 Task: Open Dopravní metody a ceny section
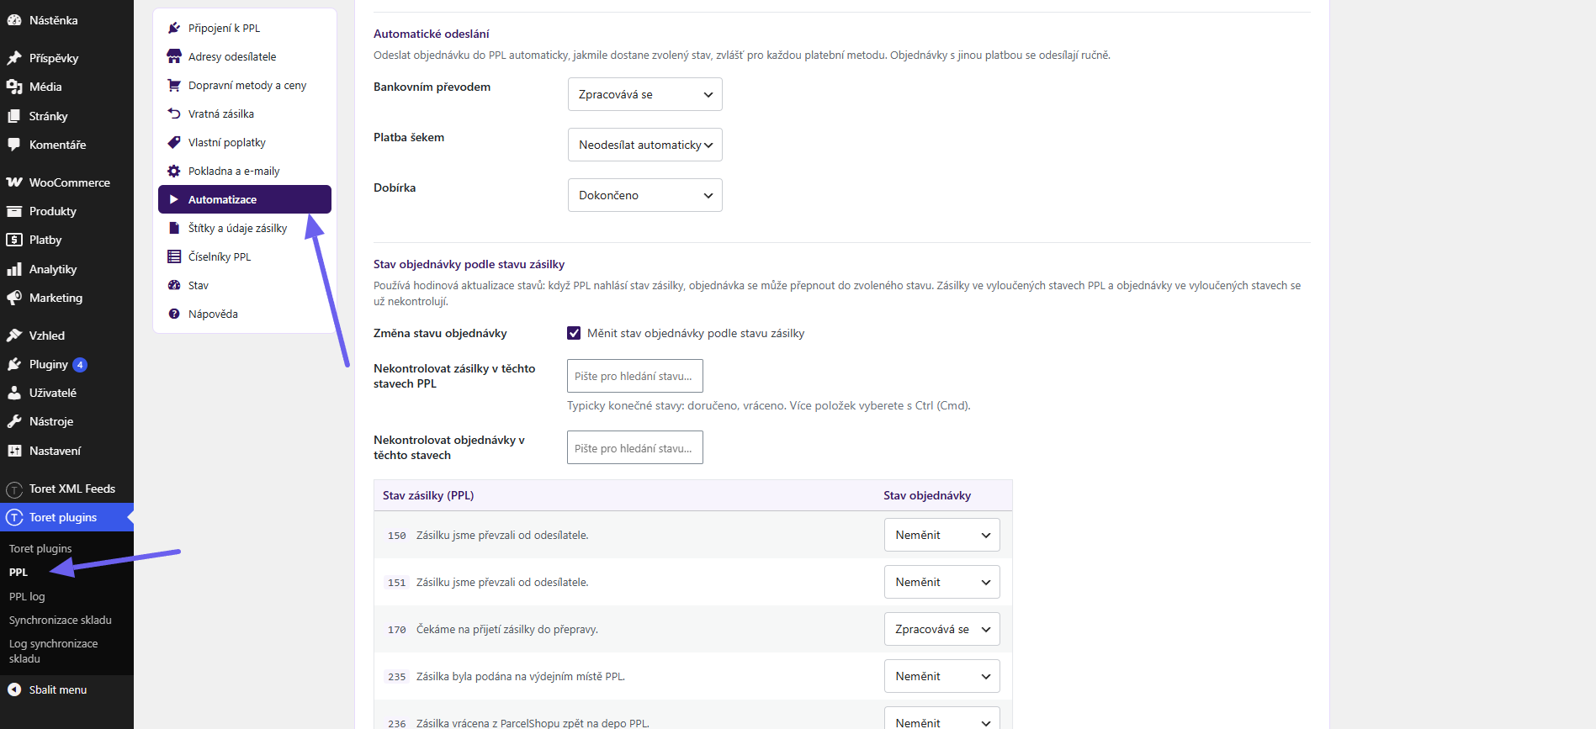click(x=245, y=85)
